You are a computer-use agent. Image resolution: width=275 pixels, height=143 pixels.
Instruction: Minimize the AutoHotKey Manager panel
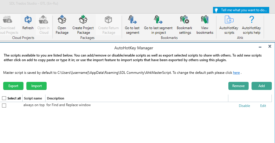point(260,47)
